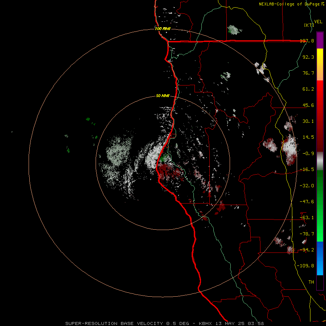The image size is (326, 326).
Task: Select the 03:58 timestamp in caption
Action: click(257, 323)
